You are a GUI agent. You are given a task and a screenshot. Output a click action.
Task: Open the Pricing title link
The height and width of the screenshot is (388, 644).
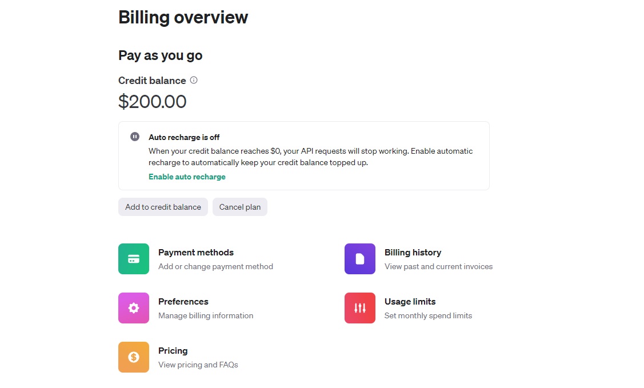click(x=173, y=350)
